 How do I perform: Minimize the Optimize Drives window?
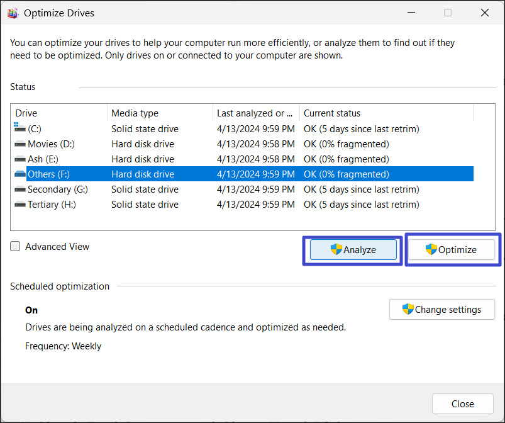tap(411, 13)
